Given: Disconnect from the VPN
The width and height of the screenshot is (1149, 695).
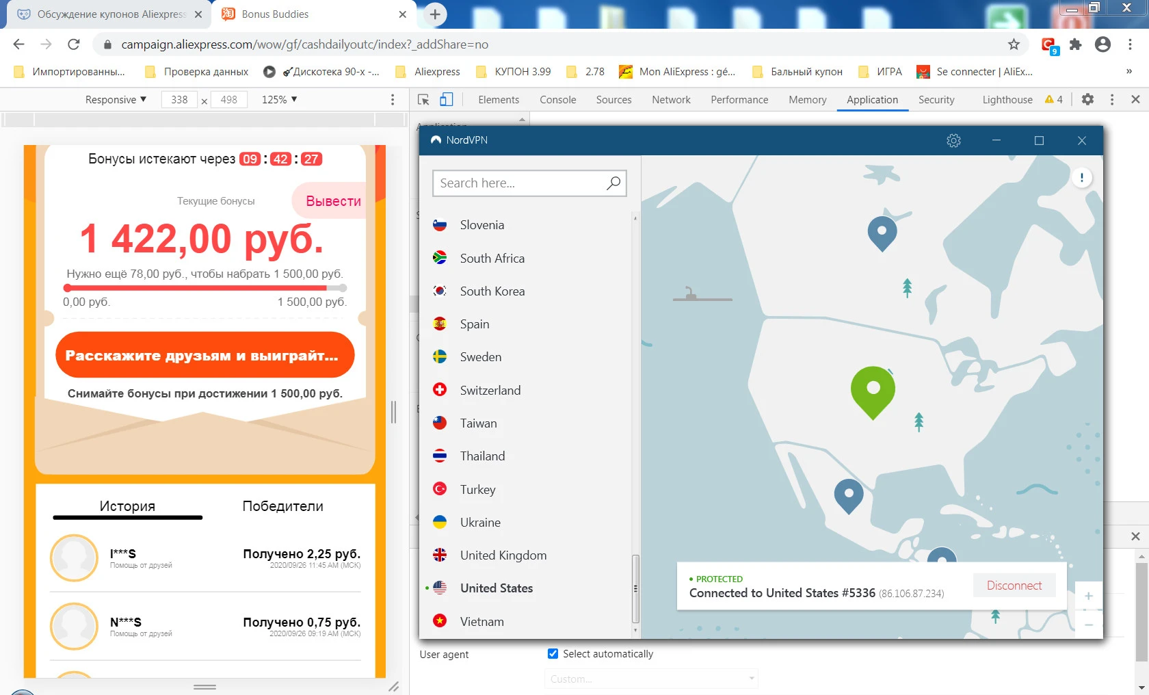Looking at the screenshot, I should click(x=1014, y=586).
